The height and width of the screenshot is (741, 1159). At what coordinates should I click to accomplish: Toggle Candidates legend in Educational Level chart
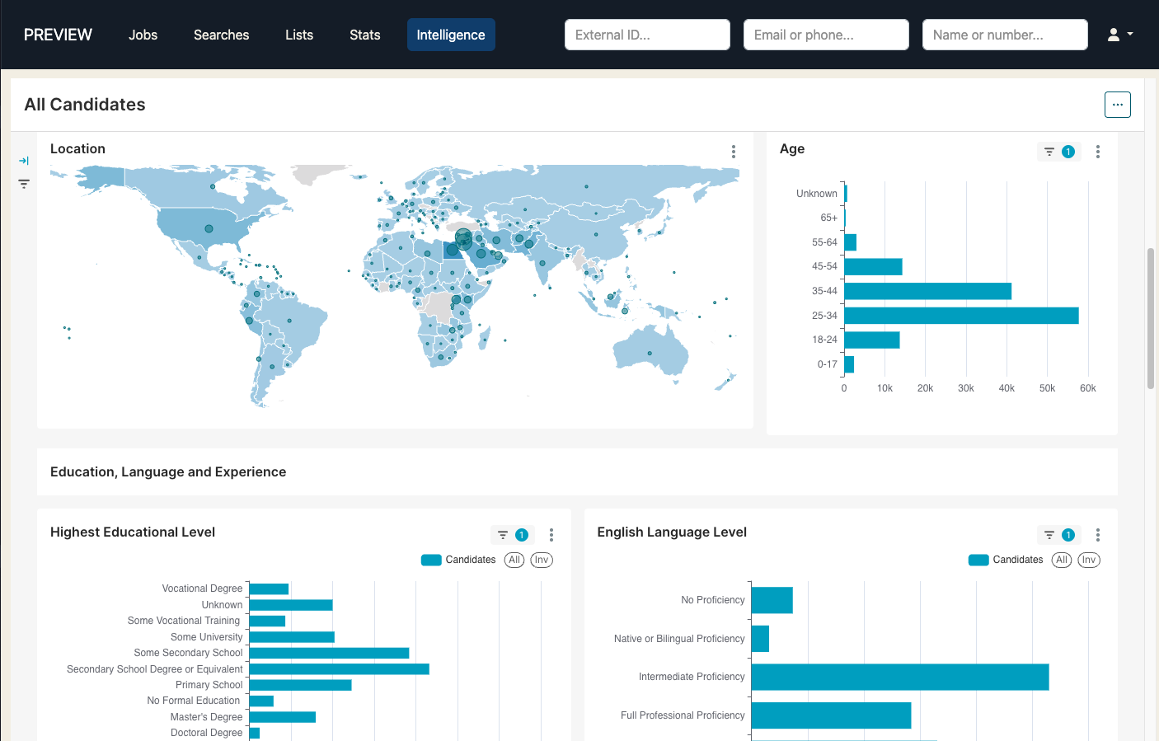pyautogui.click(x=458, y=560)
